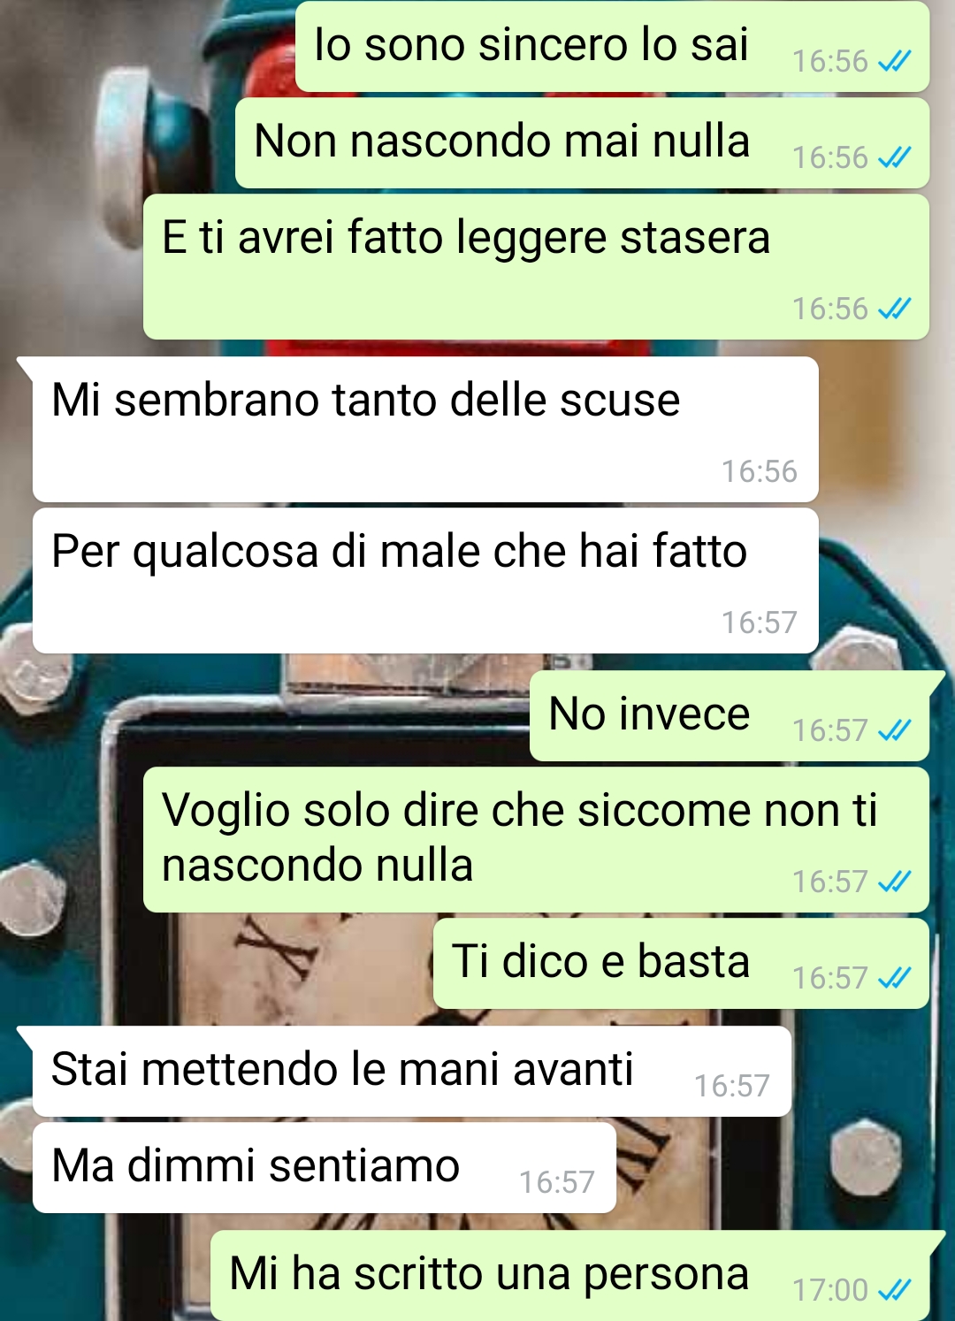The width and height of the screenshot is (955, 1321).
Task: Tap the 'No invece' message text
Action: (x=649, y=714)
